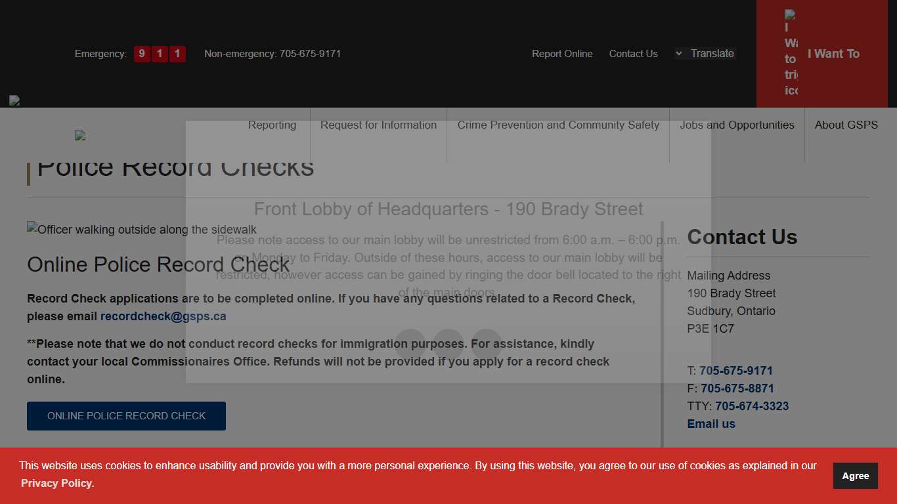The image size is (897, 504).
Task: Click the ONLINE POLICE RECORD CHECK button
Action: 126,415
